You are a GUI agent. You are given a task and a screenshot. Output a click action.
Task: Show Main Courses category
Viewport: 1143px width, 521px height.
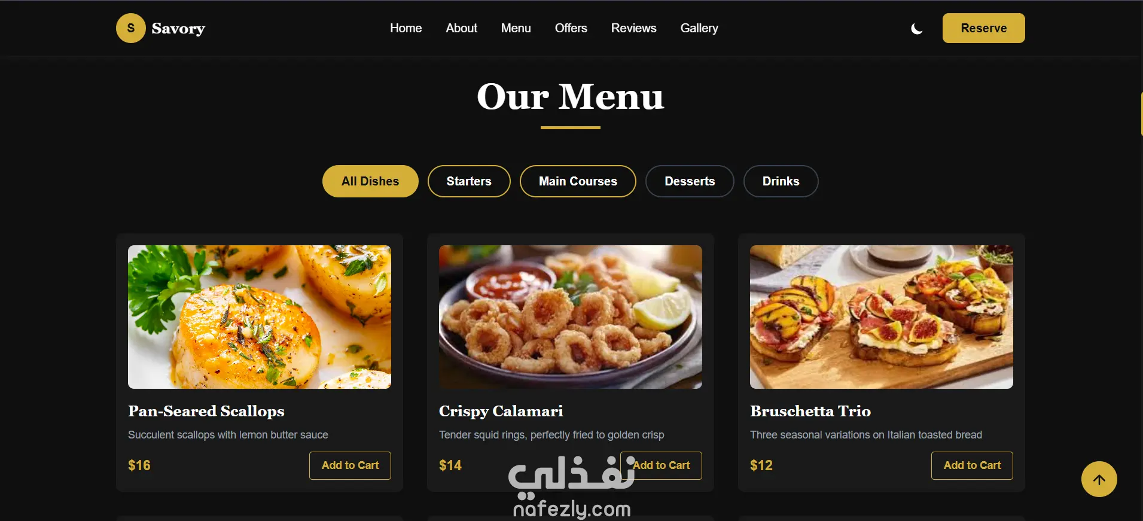coord(578,181)
